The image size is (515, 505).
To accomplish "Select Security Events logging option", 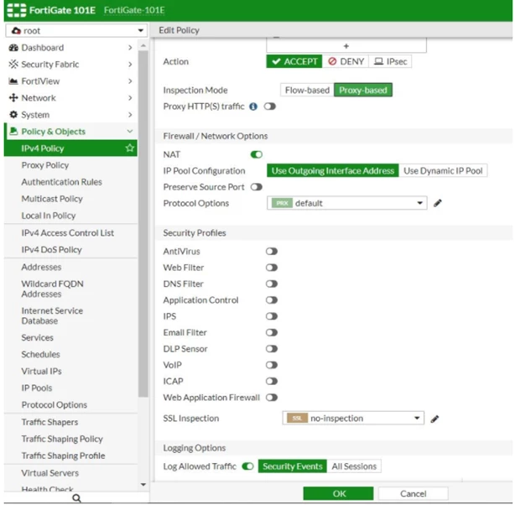I will [293, 466].
